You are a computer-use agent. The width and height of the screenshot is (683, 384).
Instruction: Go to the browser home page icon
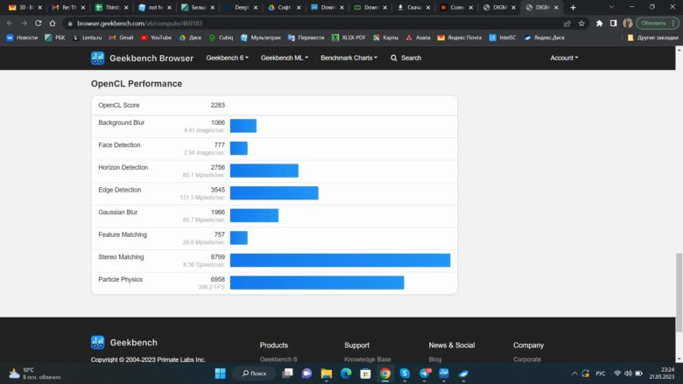click(53, 23)
